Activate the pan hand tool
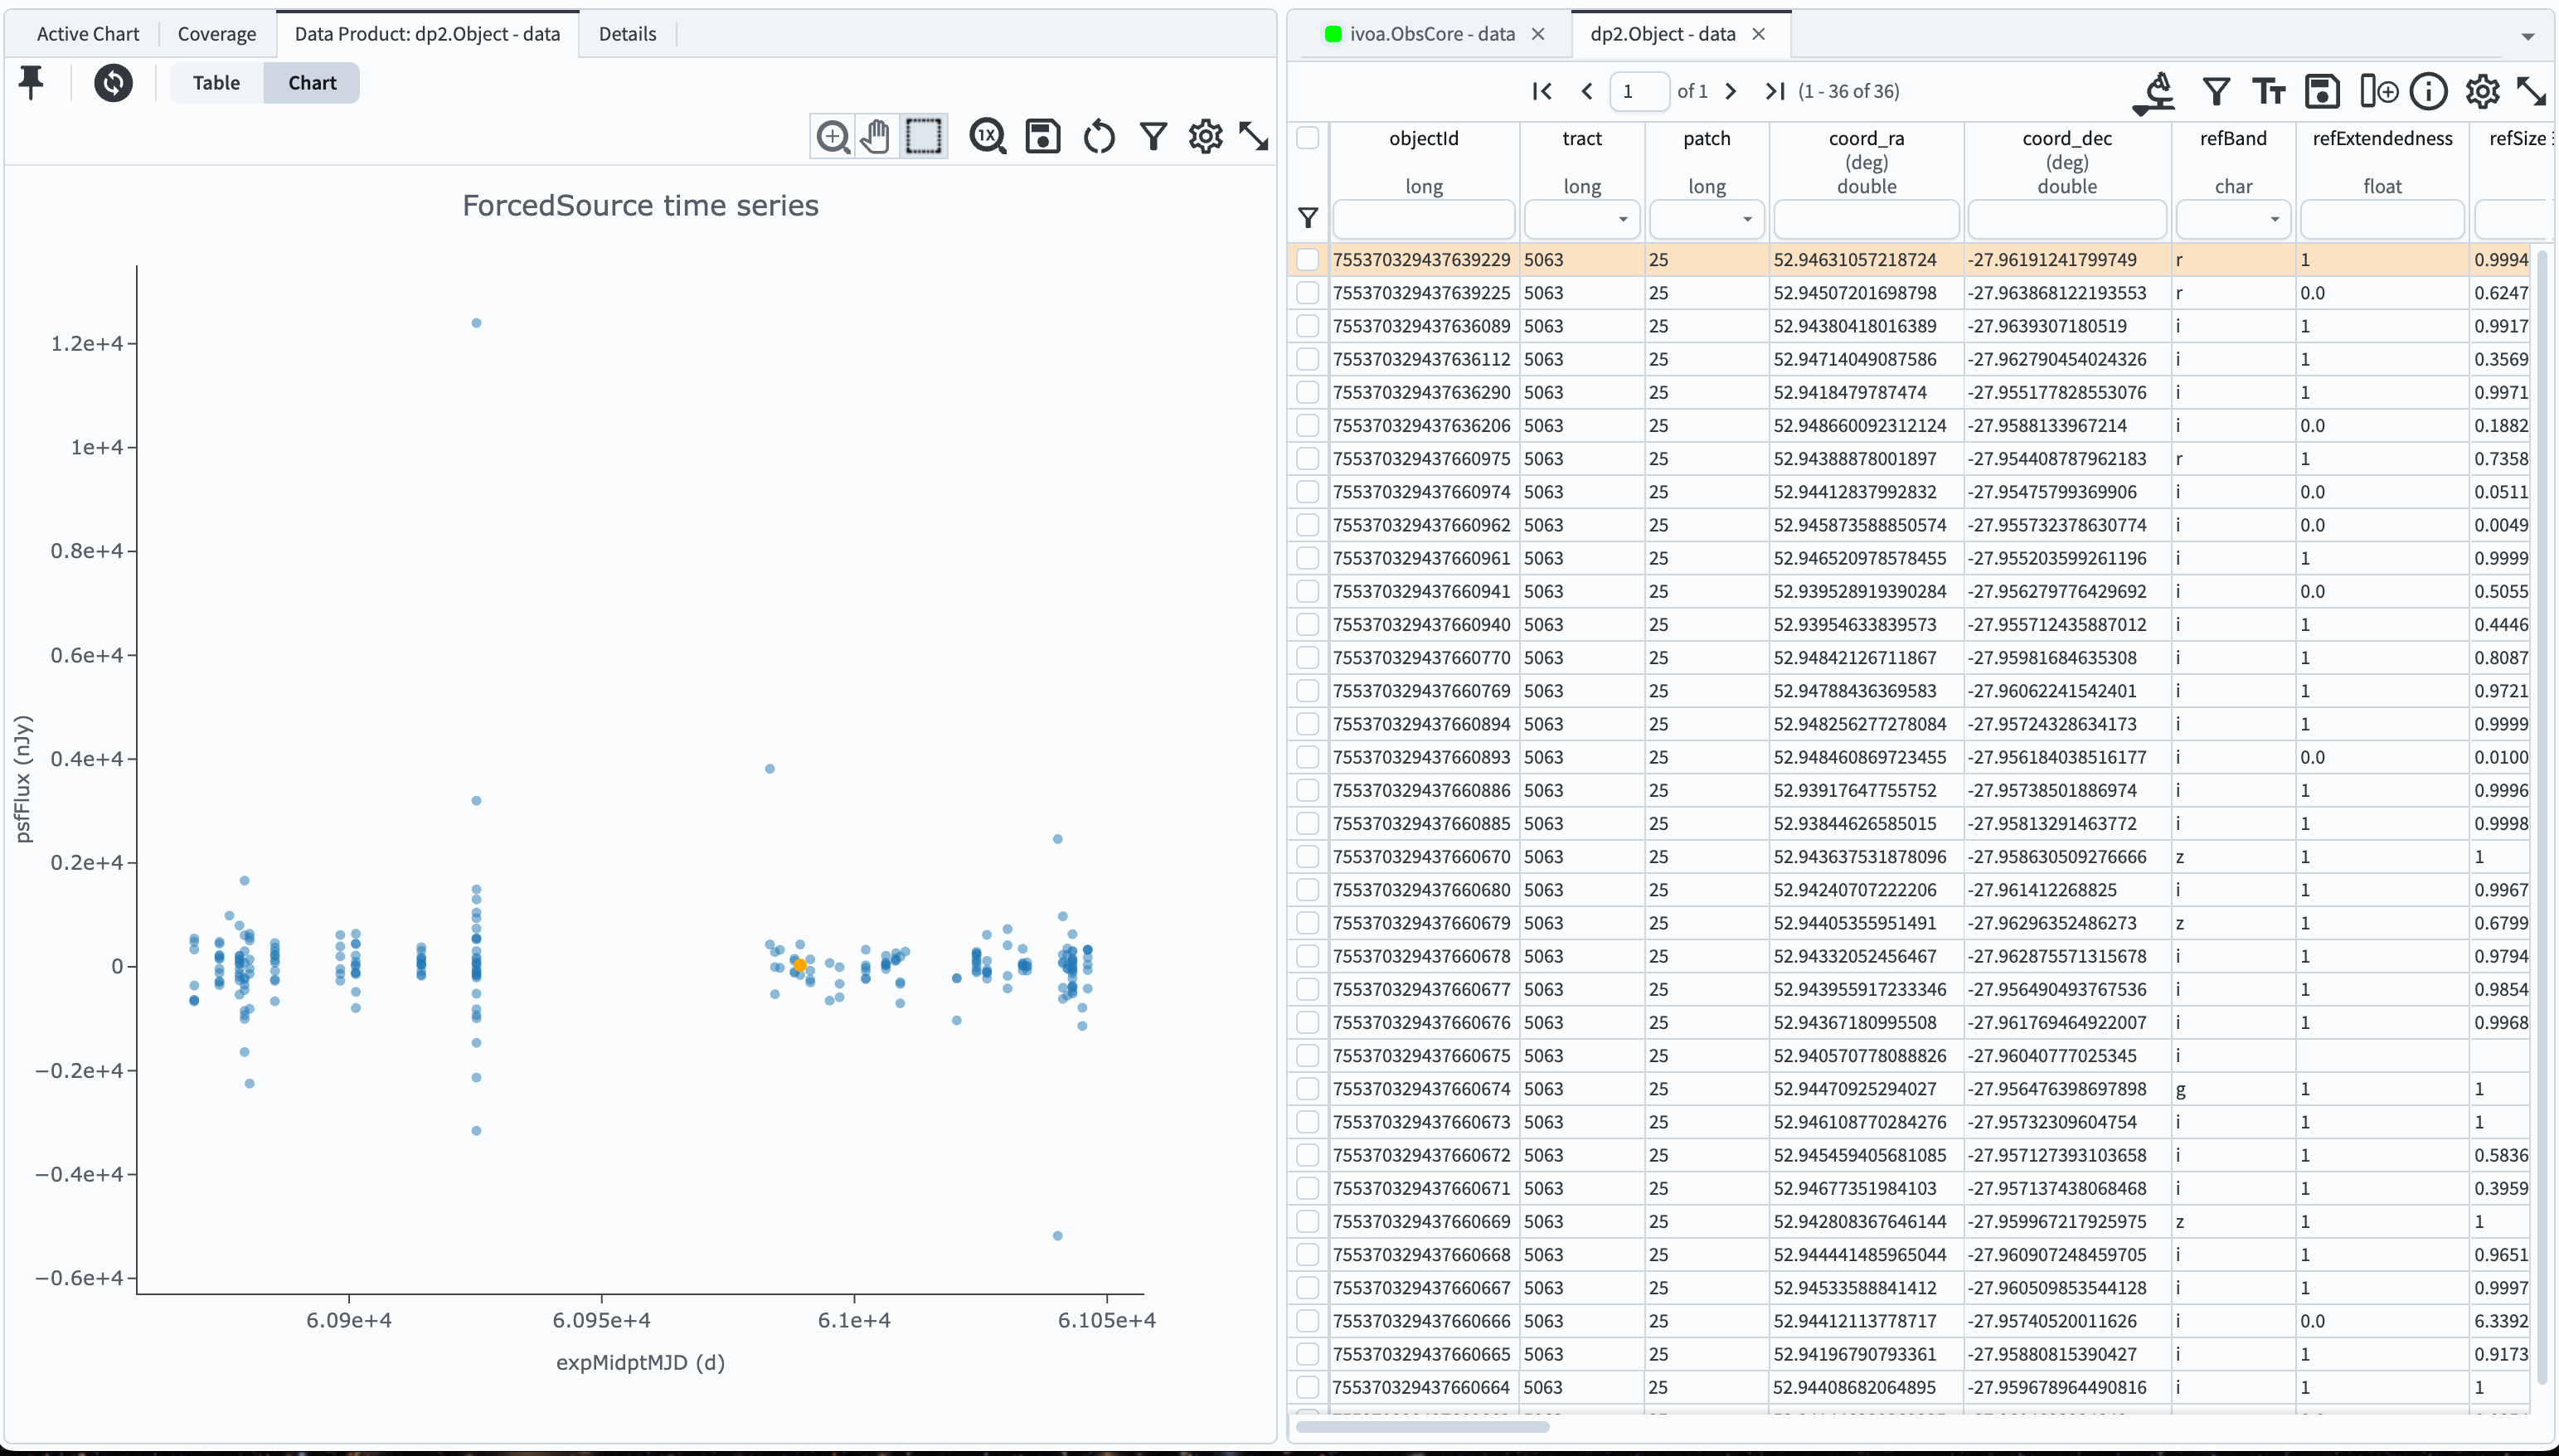The image size is (2559, 1456). pos(877,136)
